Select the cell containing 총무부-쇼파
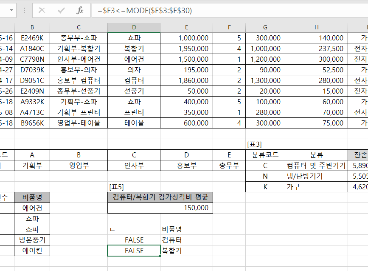The width and height of the screenshot is (368, 271). click(x=79, y=38)
